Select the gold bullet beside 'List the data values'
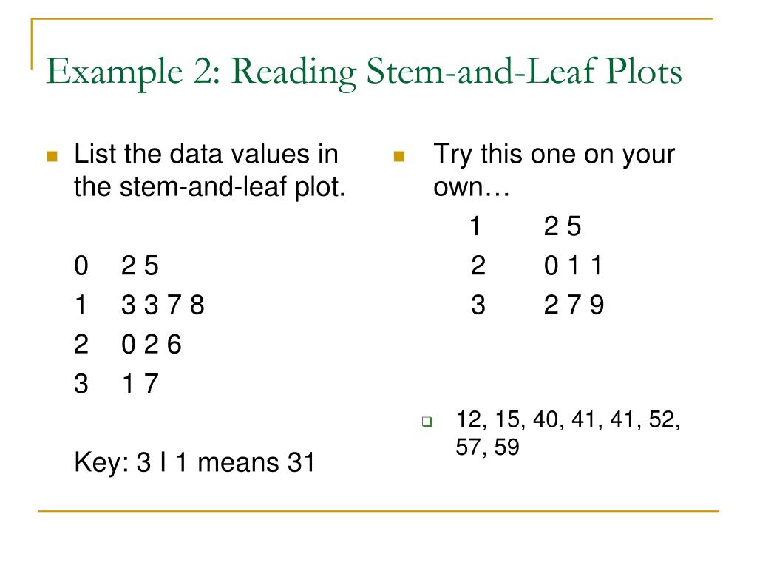The image size is (757, 568). coord(52,156)
